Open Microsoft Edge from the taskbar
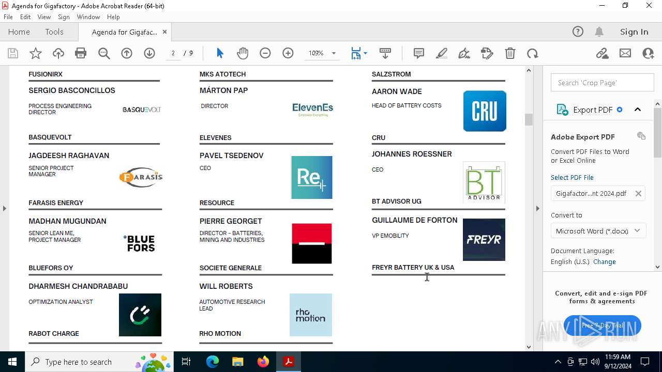 (213, 362)
